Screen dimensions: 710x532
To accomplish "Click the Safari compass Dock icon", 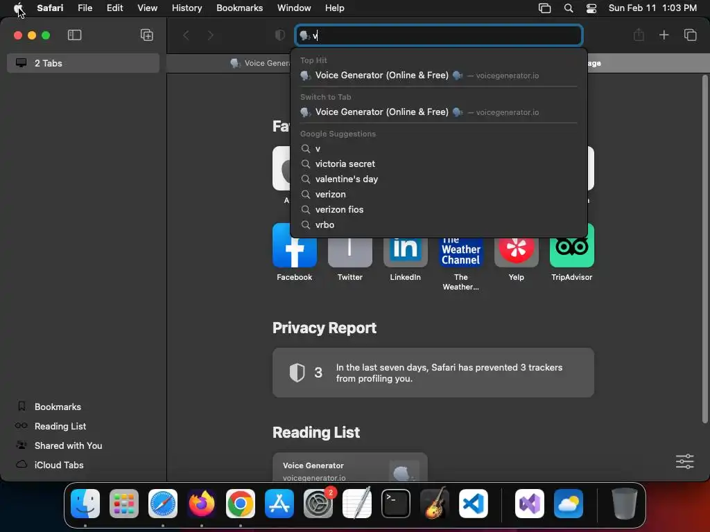I will [163, 504].
